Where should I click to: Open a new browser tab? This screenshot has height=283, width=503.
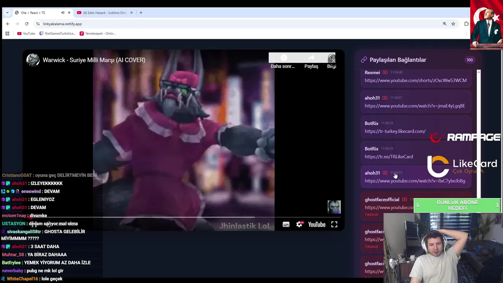tap(141, 13)
